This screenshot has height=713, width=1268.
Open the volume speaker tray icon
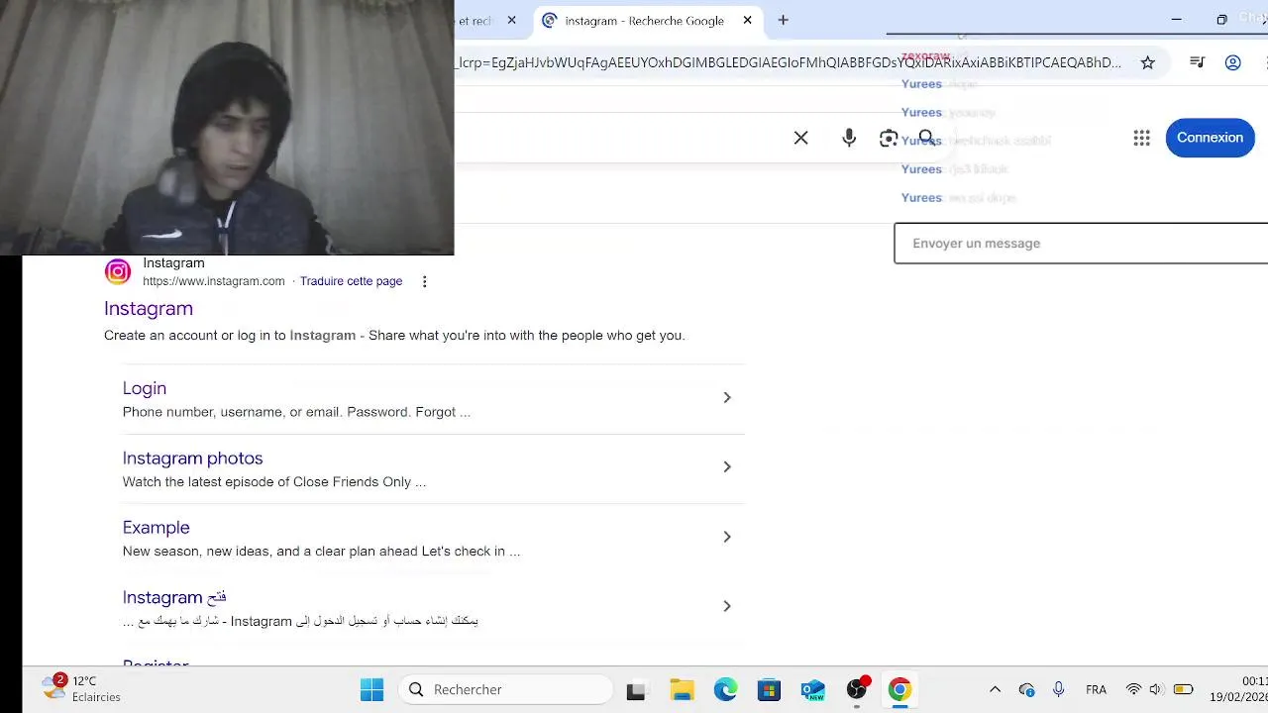tap(1155, 689)
